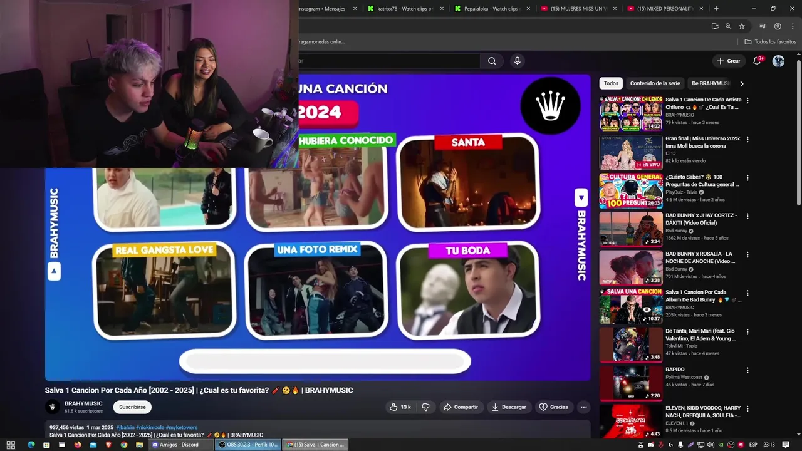Screen dimensions: 802x451
Task: Open options for RAPIDO video
Action: [x=747, y=370]
